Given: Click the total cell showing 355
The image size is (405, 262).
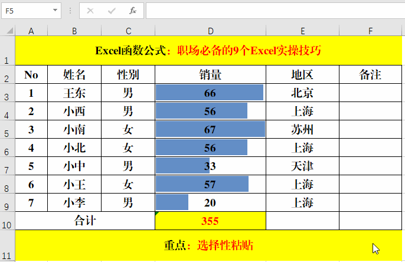Looking at the screenshot, I should point(211,221).
